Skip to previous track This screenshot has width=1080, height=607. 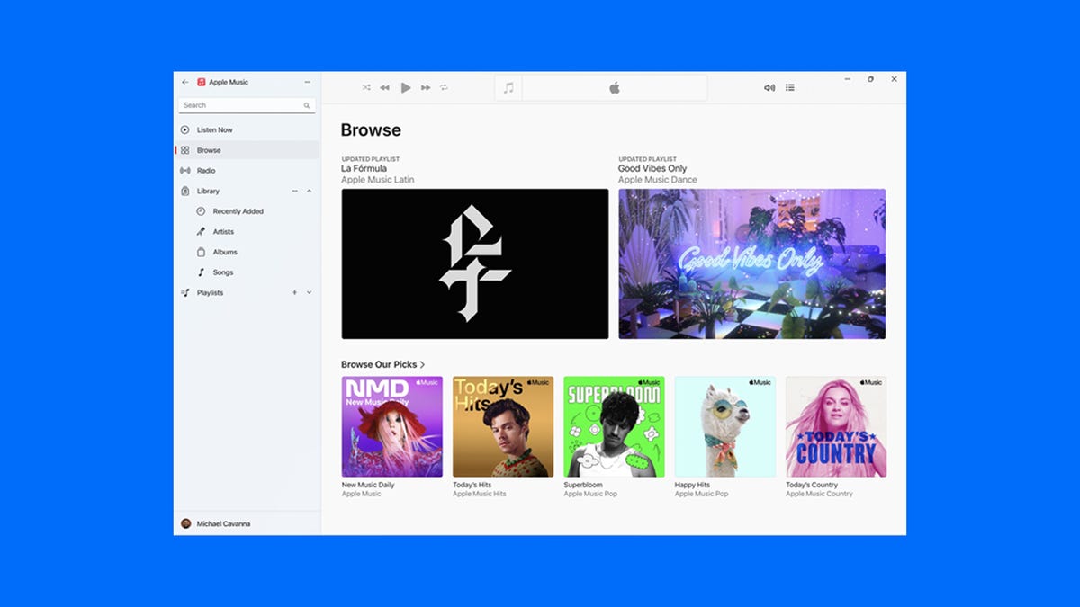coord(384,87)
